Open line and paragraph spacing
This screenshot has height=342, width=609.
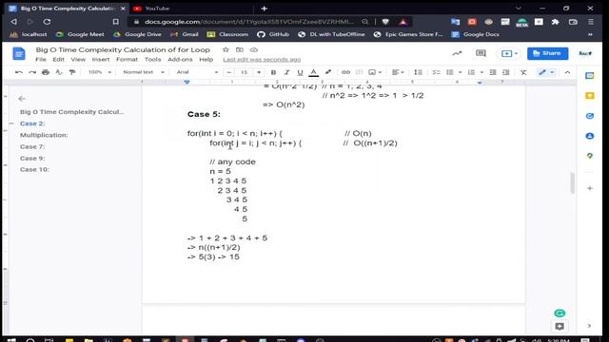click(418, 72)
